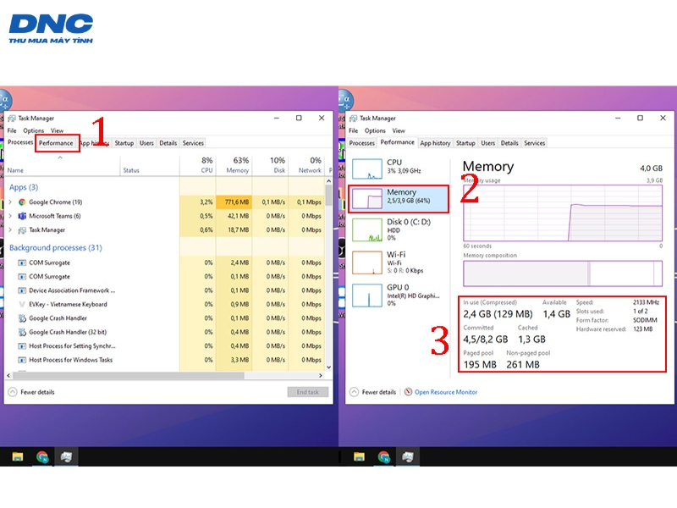Open Startup tab in left window
Viewport: 677px width, 508px height.
tap(124, 143)
